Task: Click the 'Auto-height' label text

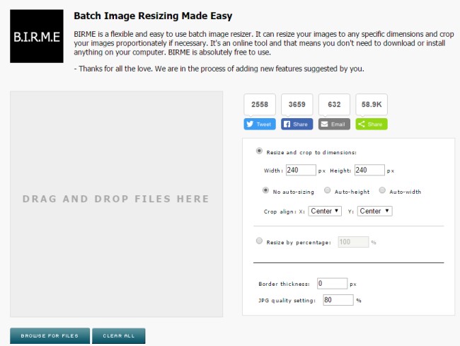Action: 352,192
